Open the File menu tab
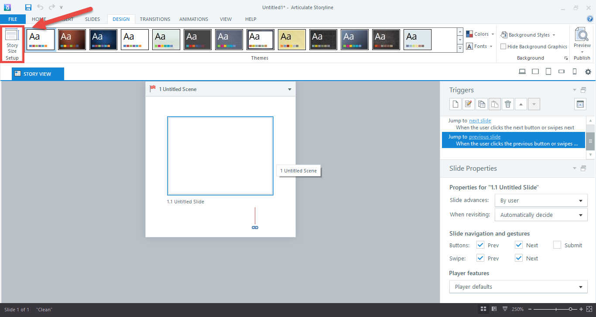This screenshot has height=317, width=596. coord(13,19)
